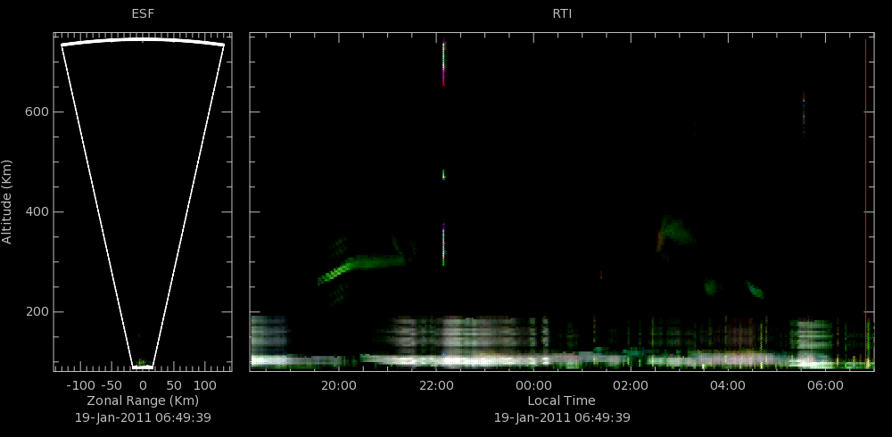
Task: Click the 06:00 local time tick label
Action: pos(825,385)
